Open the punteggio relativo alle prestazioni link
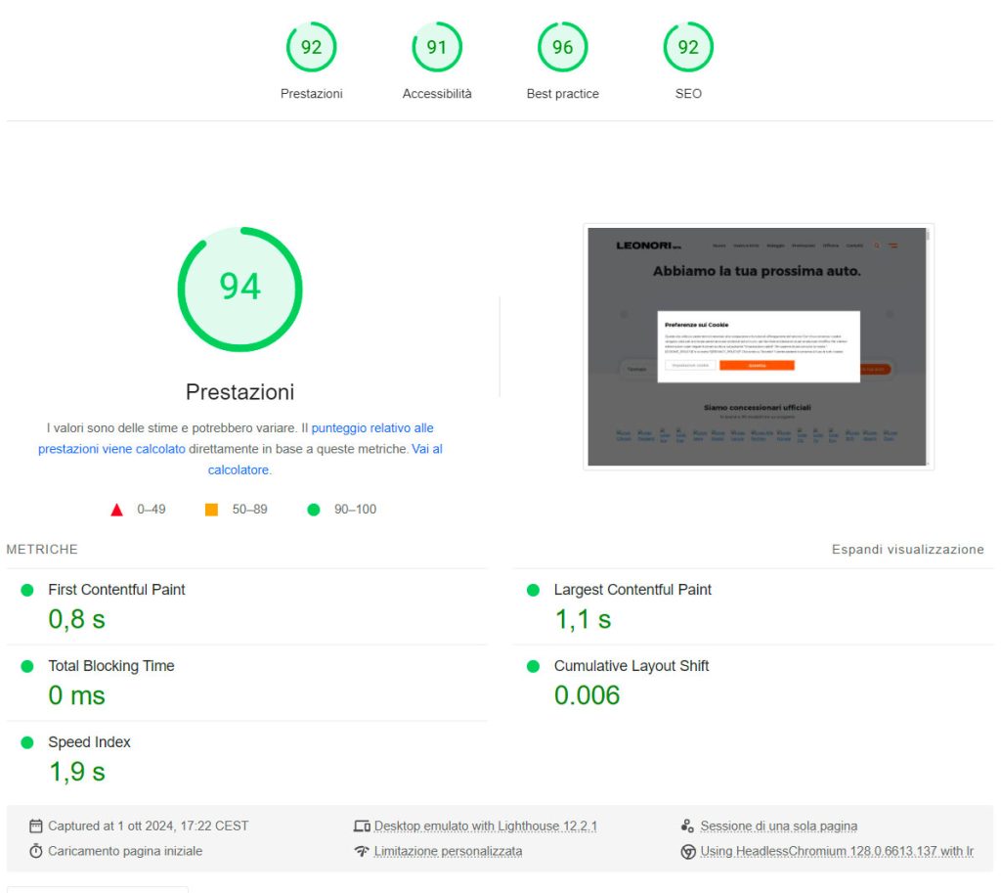Viewport: 1001px width, 893px height. point(371,428)
